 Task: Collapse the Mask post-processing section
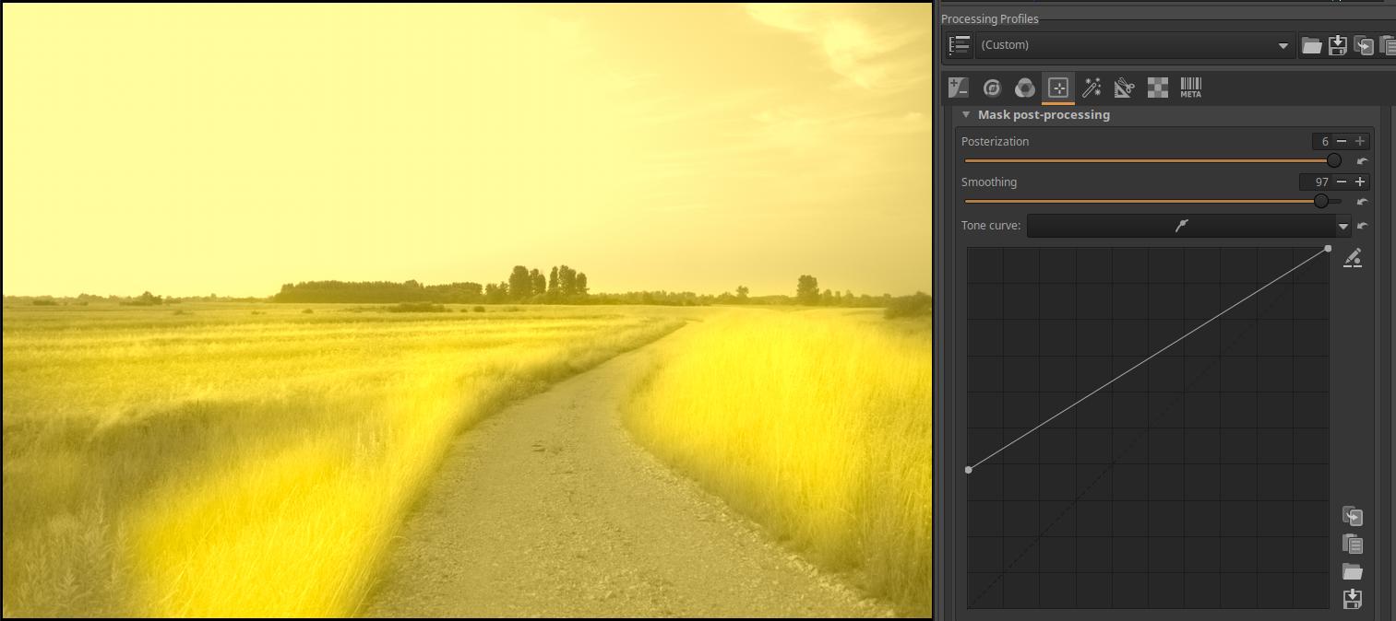[966, 115]
